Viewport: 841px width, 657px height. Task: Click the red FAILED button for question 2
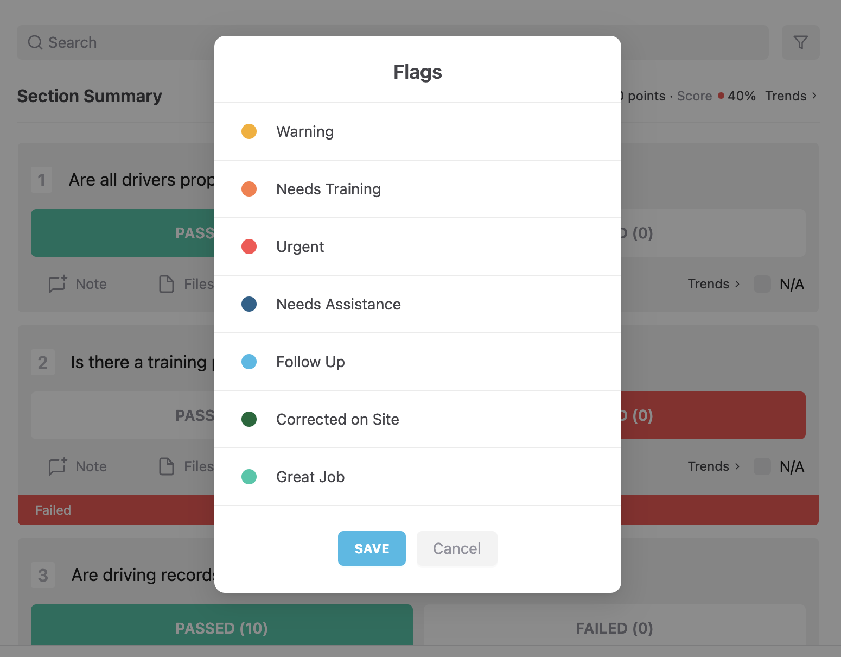tap(713, 415)
